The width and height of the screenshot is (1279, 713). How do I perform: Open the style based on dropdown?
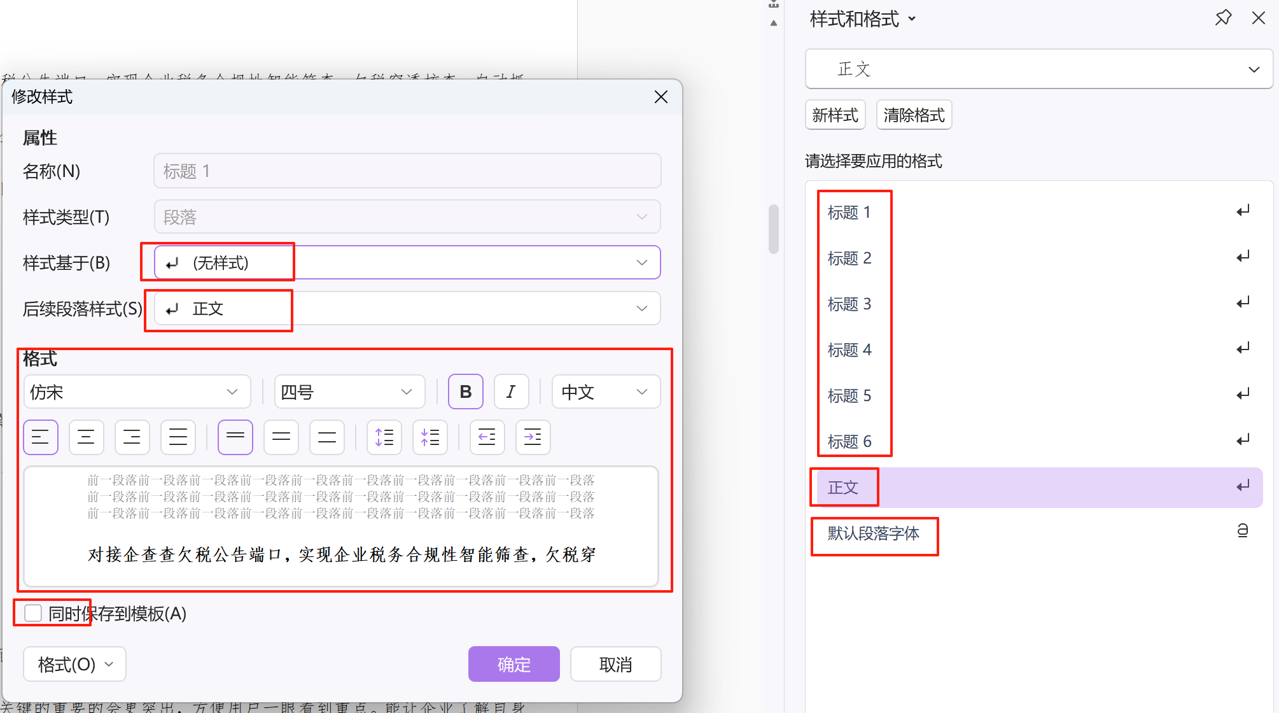407,263
